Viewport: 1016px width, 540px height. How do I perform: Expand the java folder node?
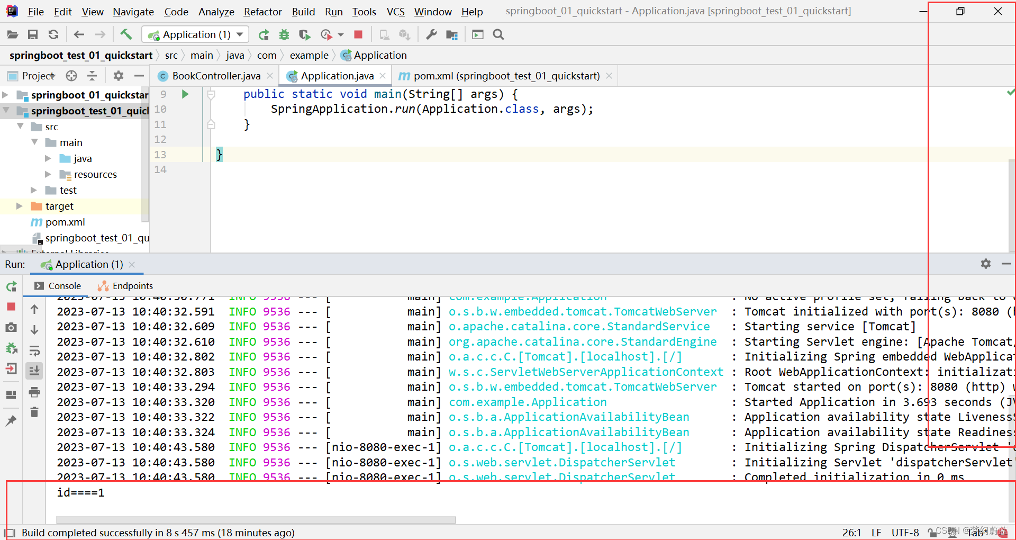point(48,158)
